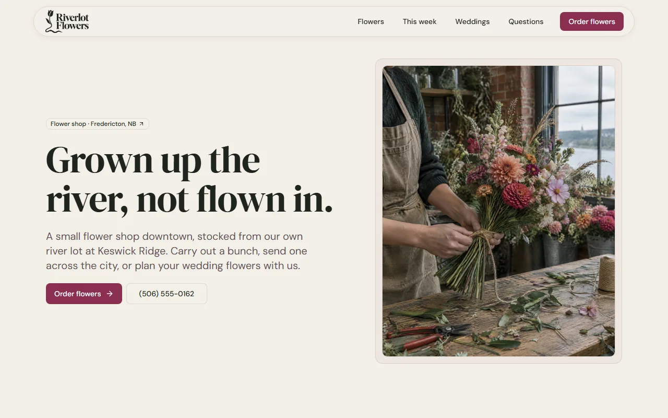Image resolution: width=668 pixels, height=418 pixels.
Task: Click the florist bouquet photo
Action: point(498,211)
